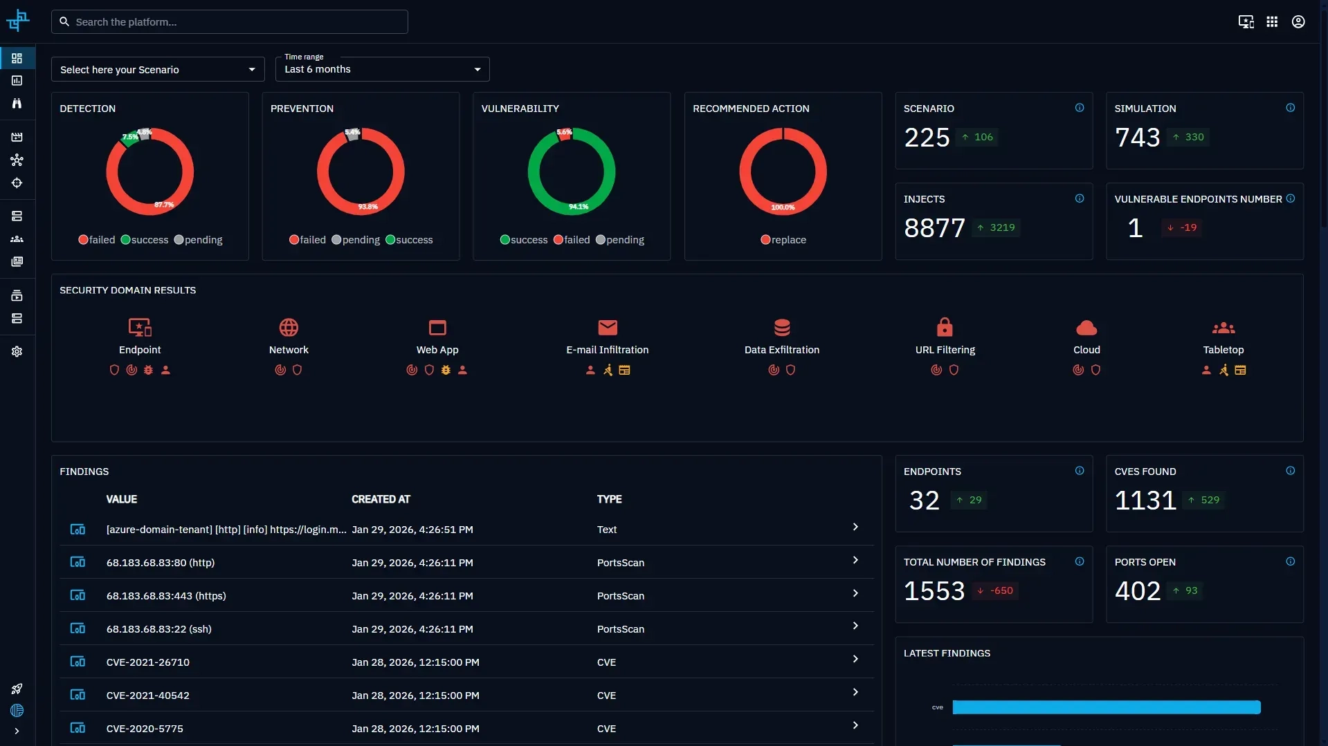1328x746 pixels.
Task: Open the CVE-2021-26710 finding row
Action: coord(466,662)
